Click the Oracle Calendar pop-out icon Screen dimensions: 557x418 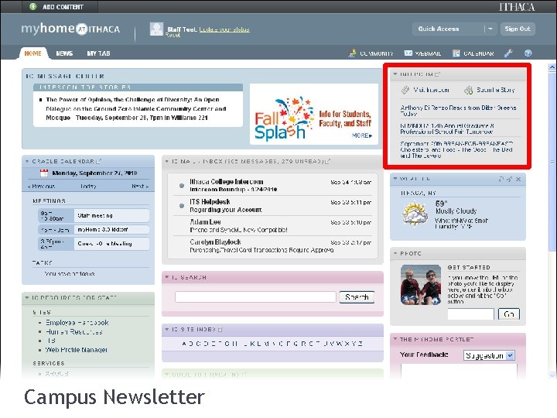[x=99, y=161]
